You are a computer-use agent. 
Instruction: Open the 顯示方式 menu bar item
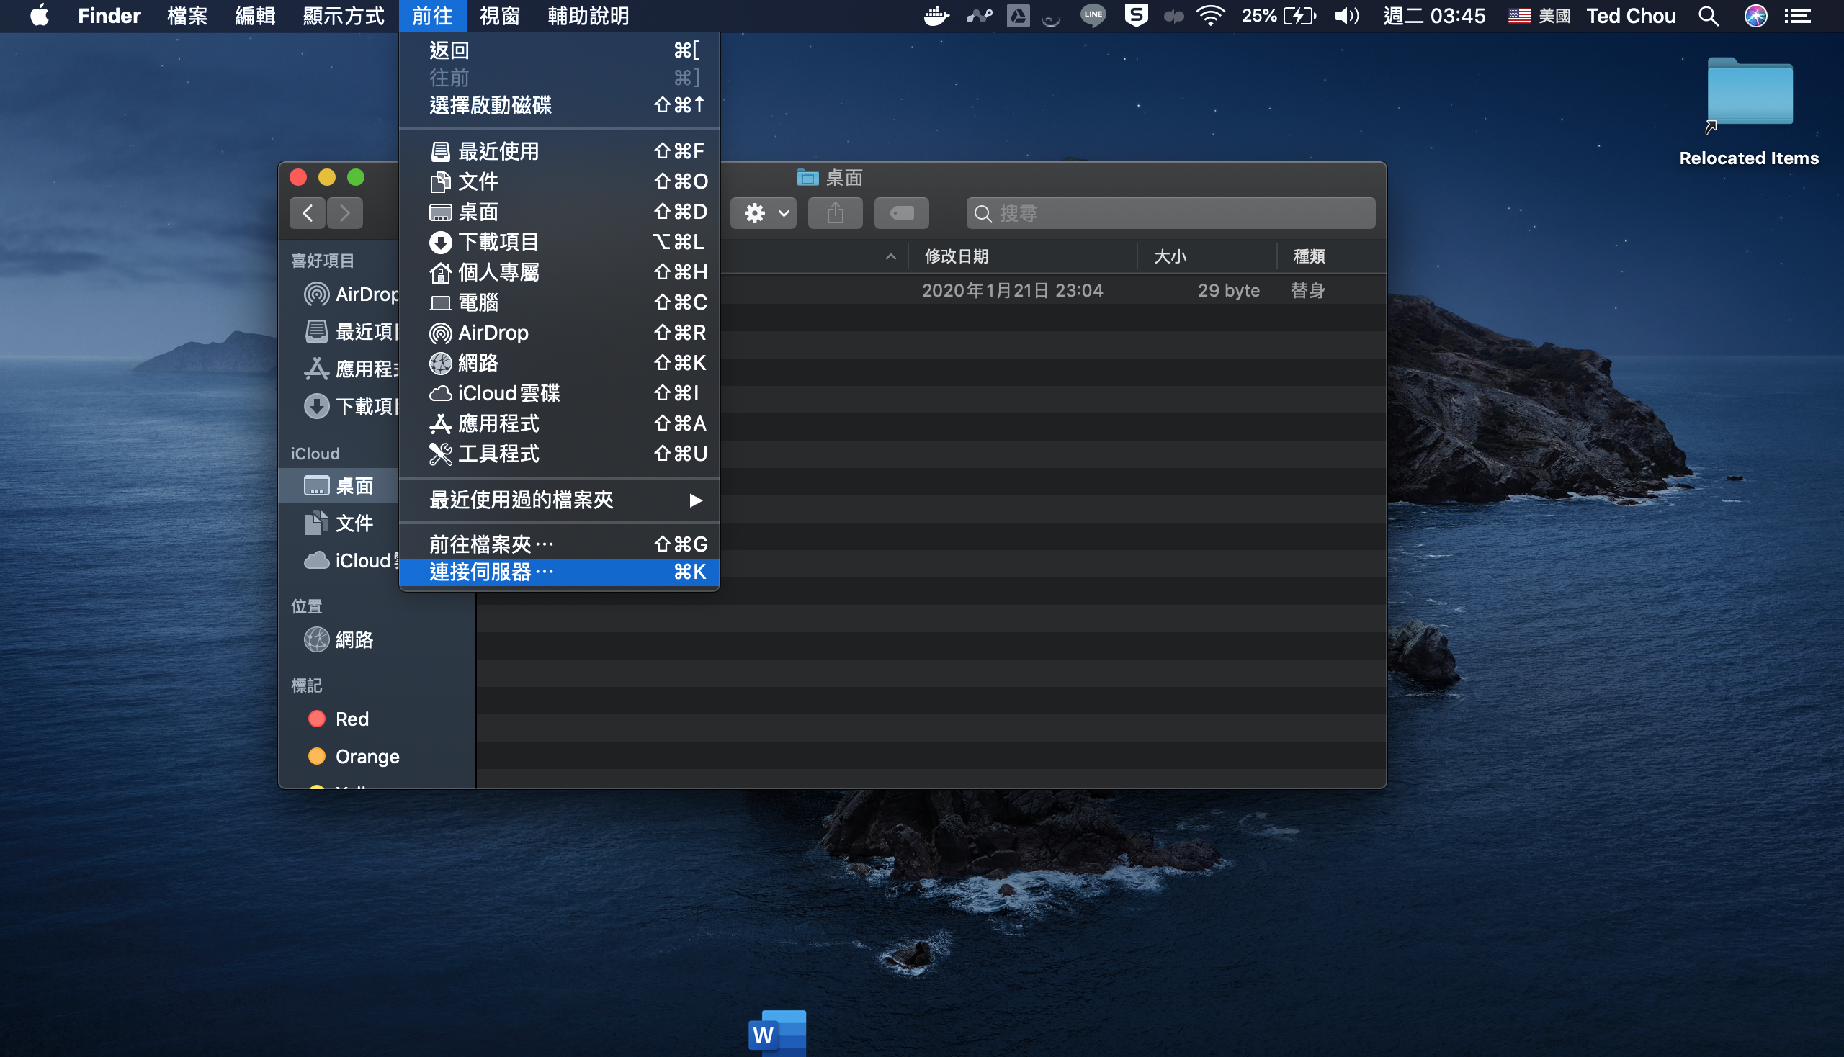click(343, 16)
